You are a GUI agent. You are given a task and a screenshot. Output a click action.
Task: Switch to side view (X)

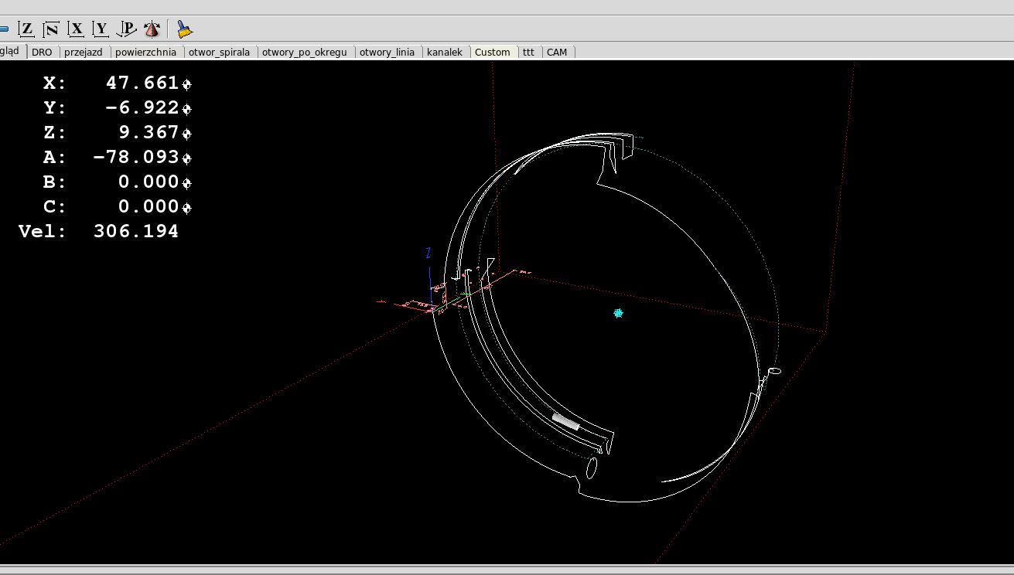pos(76,29)
